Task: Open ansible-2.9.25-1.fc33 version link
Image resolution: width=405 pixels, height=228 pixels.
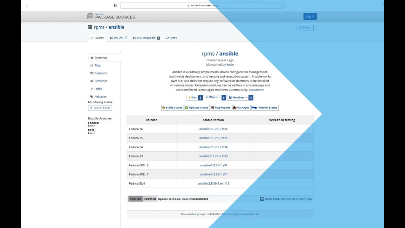Action: click(x=214, y=156)
